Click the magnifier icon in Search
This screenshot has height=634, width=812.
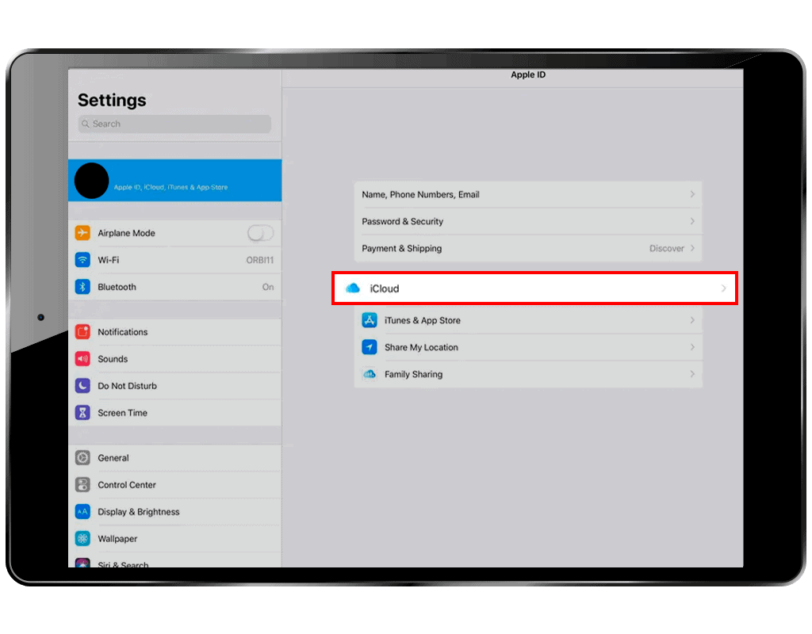tap(86, 124)
